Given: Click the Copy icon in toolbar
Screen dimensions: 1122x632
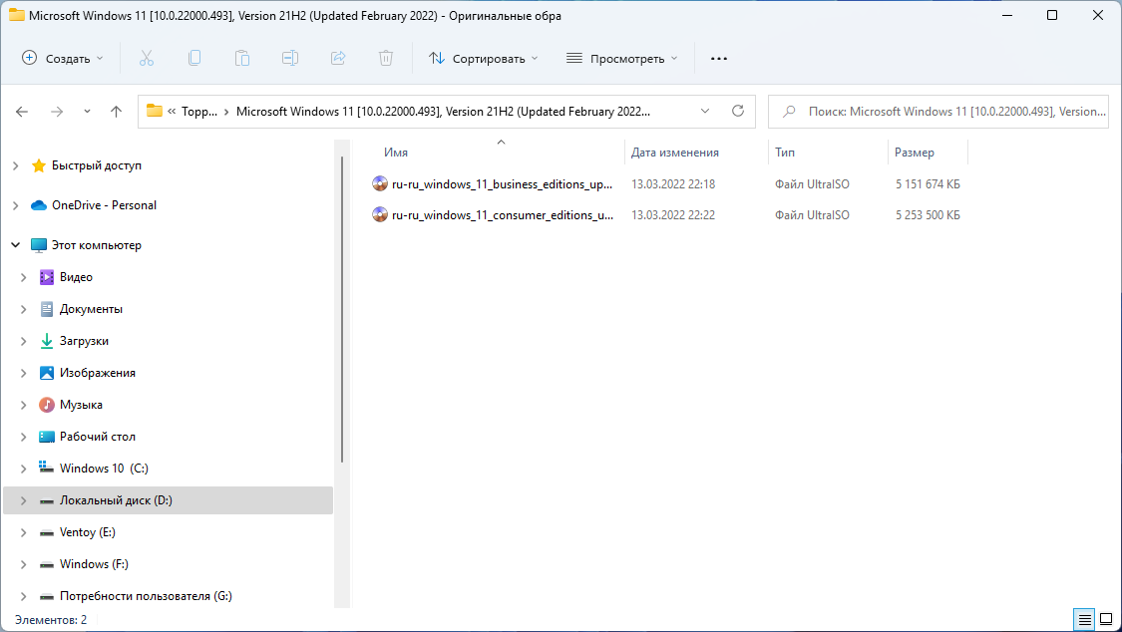Looking at the screenshot, I should point(193,59).
